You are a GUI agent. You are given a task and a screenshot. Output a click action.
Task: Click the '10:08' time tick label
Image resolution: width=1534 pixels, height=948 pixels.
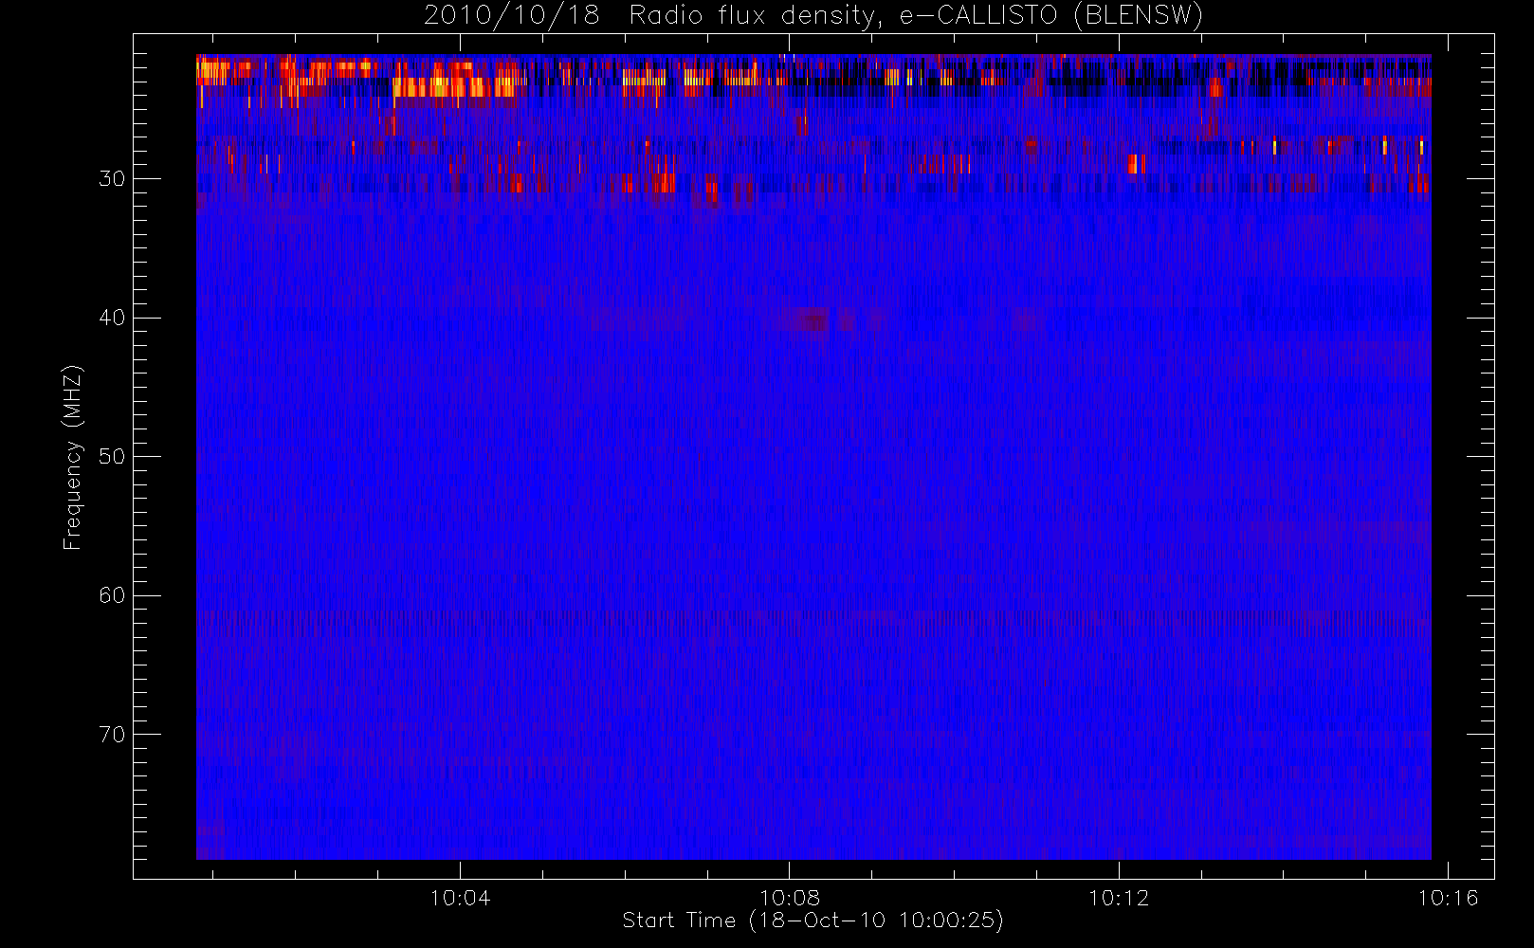[x=790, y=898]
